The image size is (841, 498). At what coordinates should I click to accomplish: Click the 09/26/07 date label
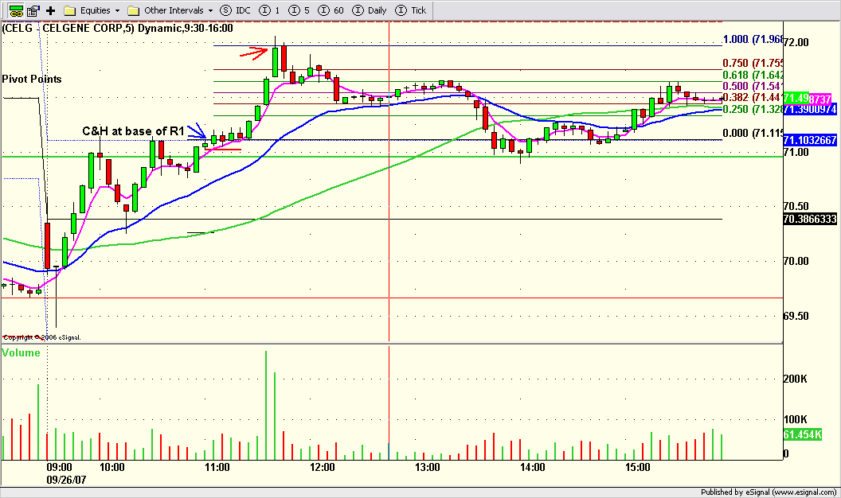66,480
